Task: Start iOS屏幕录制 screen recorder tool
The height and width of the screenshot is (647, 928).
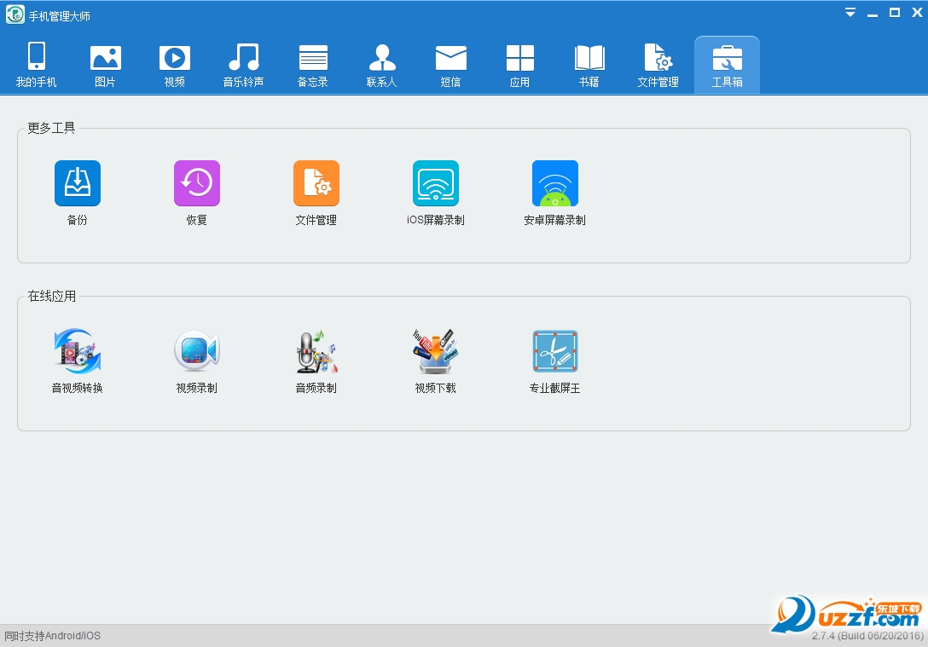Action: click(x=436, y=183)
